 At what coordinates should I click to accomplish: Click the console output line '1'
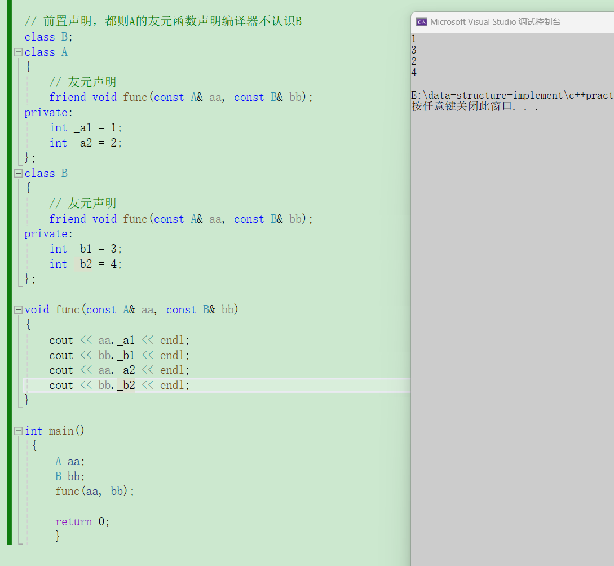pos(414,39)
